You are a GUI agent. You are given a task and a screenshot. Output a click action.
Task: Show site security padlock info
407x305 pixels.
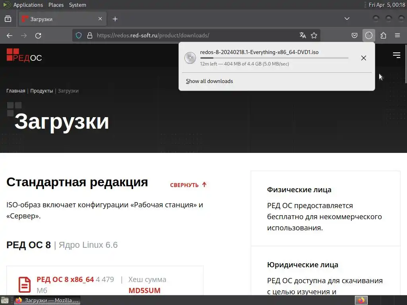(90, 35)
